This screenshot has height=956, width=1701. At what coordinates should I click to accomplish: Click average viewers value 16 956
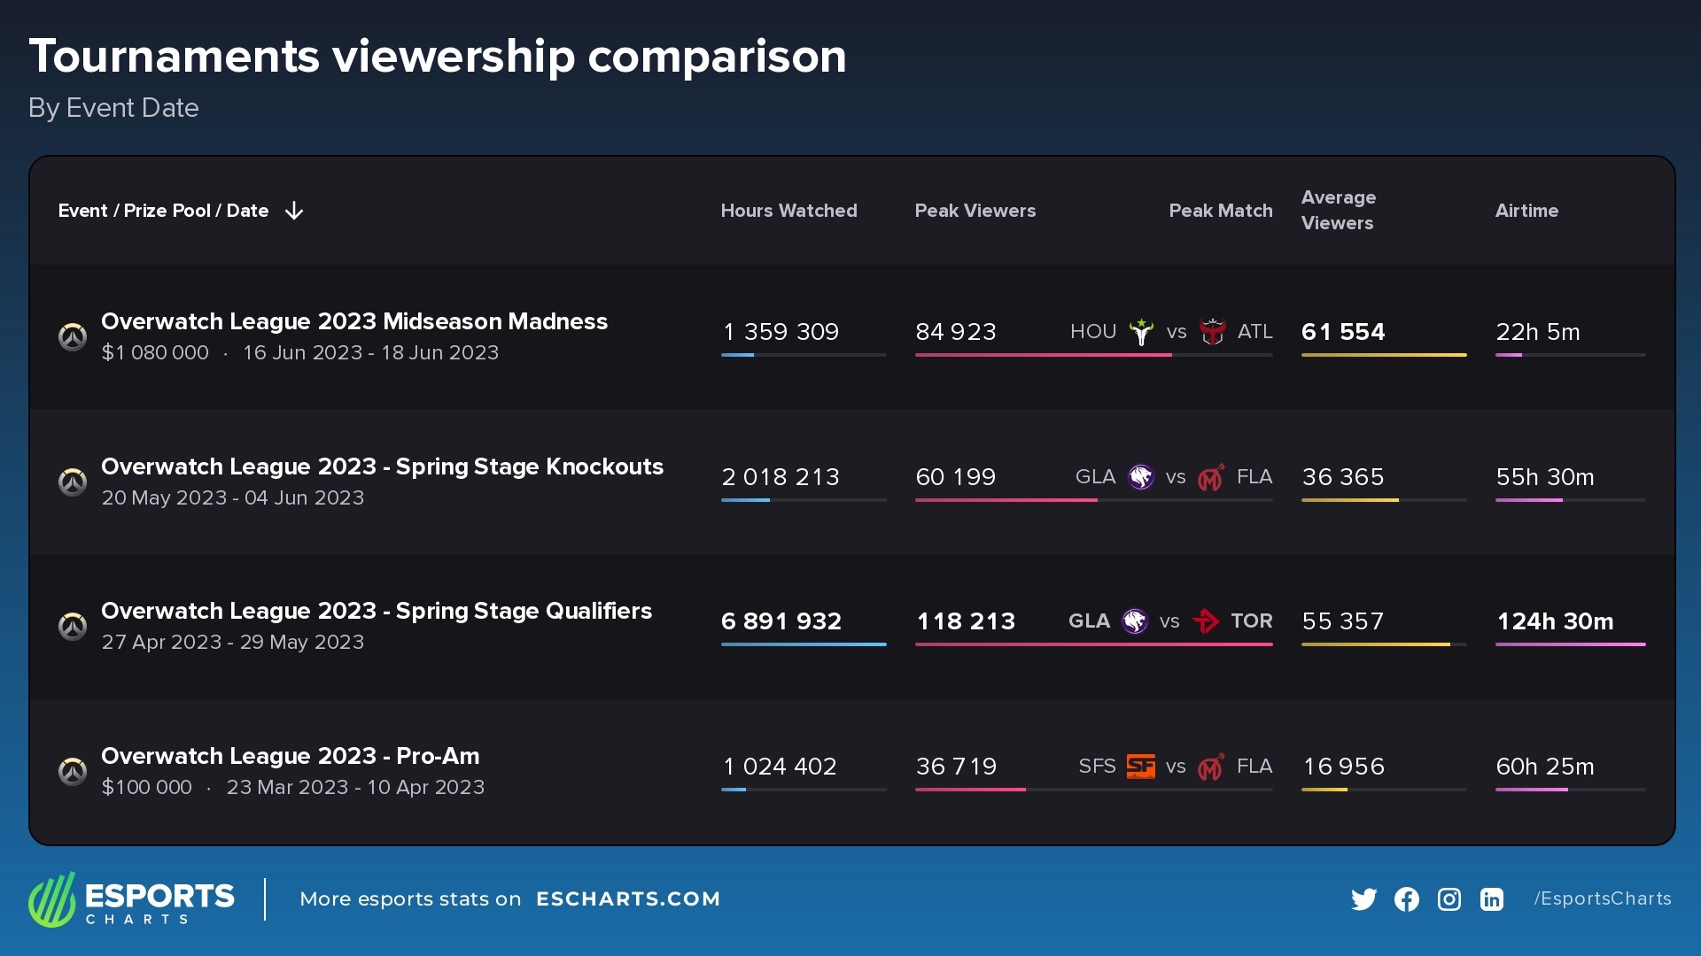point(1343,767)
